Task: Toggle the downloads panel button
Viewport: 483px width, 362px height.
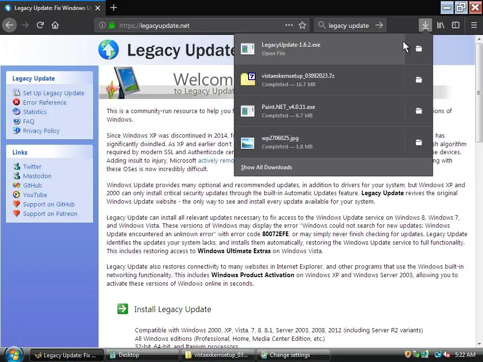Action: (x=425, y=25)
